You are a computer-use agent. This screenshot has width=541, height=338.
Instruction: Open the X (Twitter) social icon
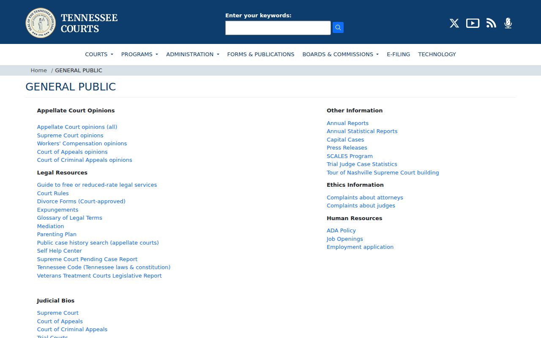454,23
